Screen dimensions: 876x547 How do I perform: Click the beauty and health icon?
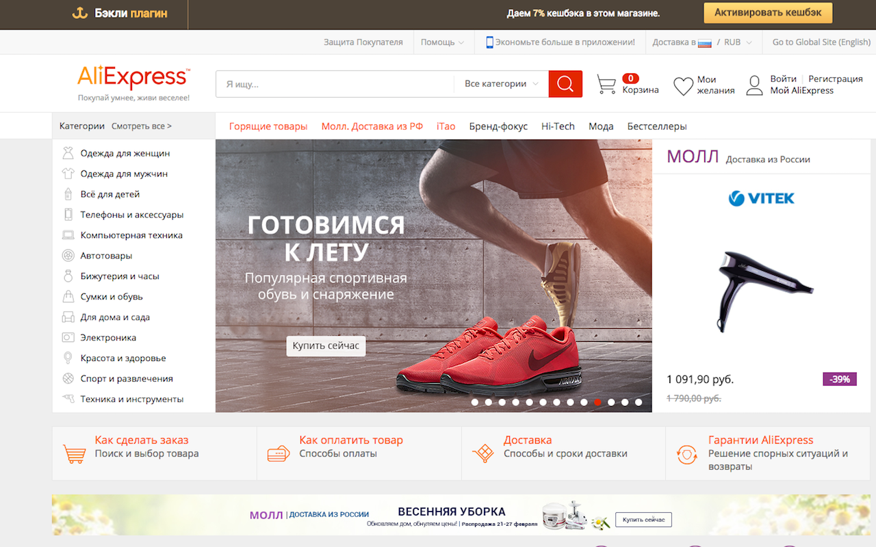click(68, 358)
